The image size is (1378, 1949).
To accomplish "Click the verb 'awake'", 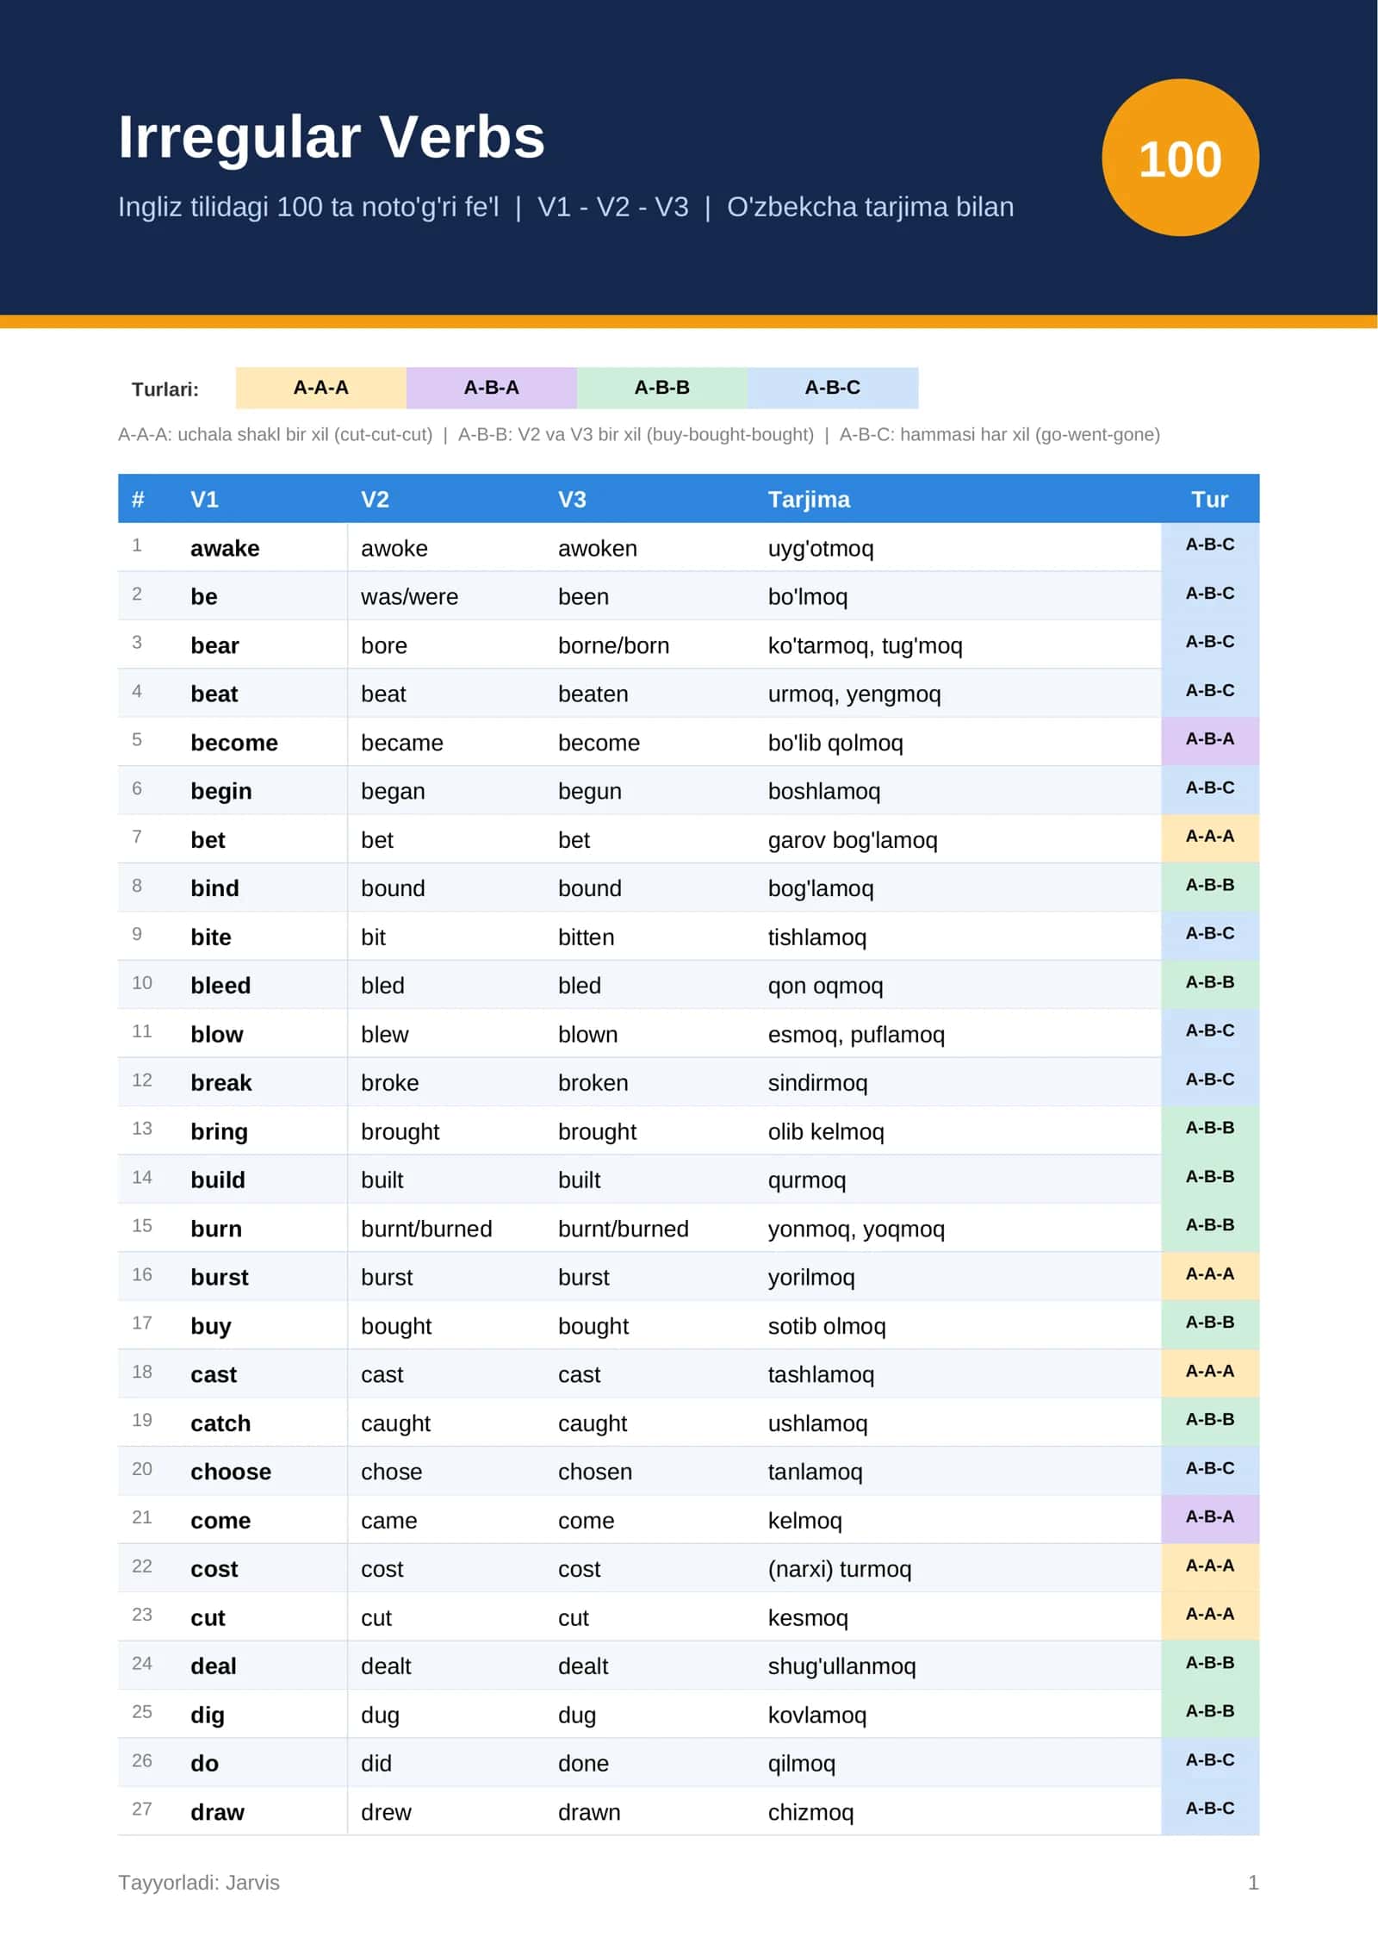I will (x=225, y=548).
